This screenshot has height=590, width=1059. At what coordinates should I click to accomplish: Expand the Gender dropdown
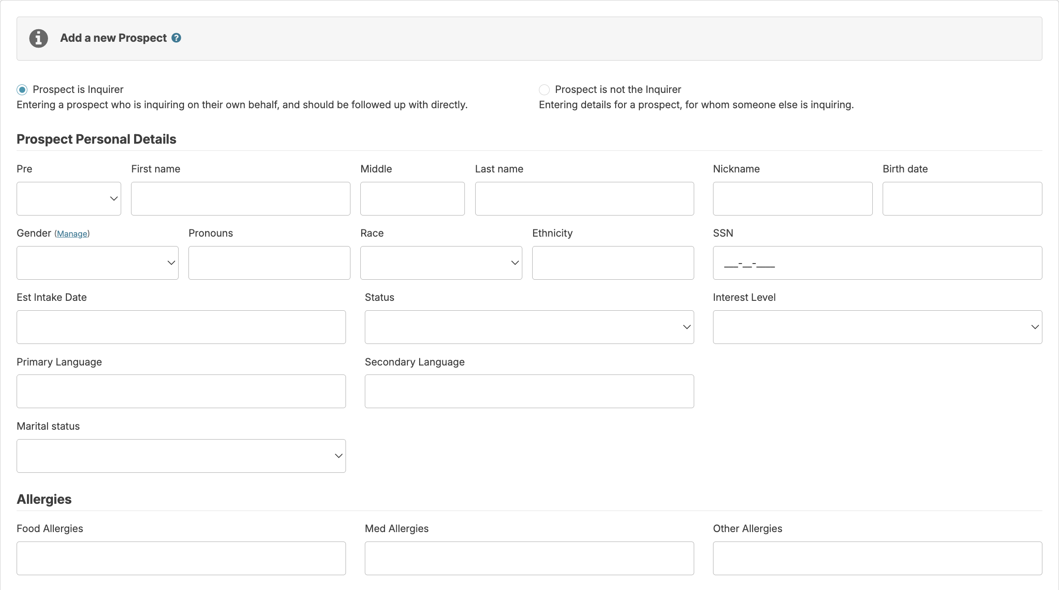(97, 263)
